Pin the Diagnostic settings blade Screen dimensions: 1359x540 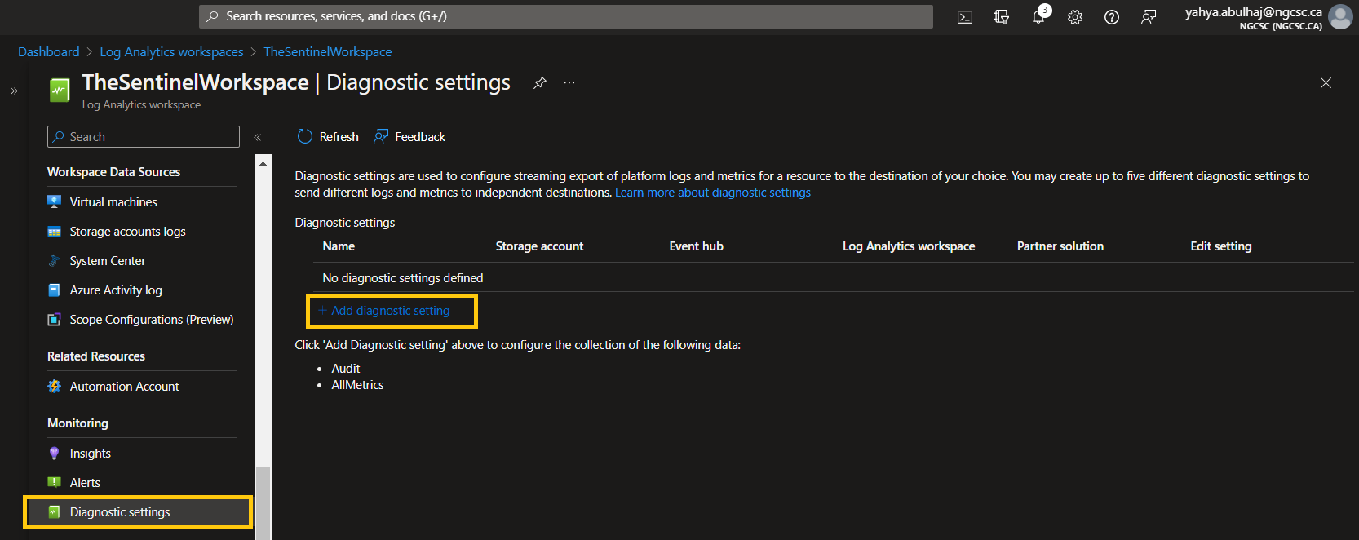coord(540,82)
